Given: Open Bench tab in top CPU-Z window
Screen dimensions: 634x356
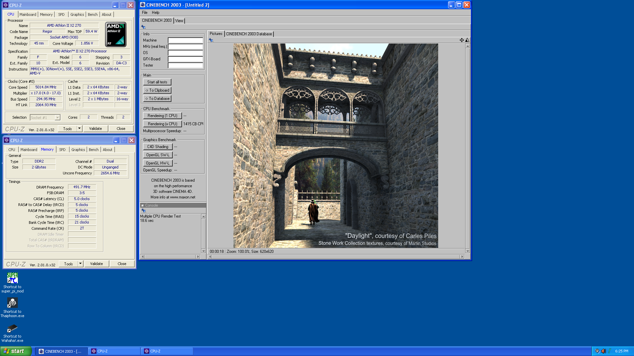Looking at the screenshot, I should point(93,15).
